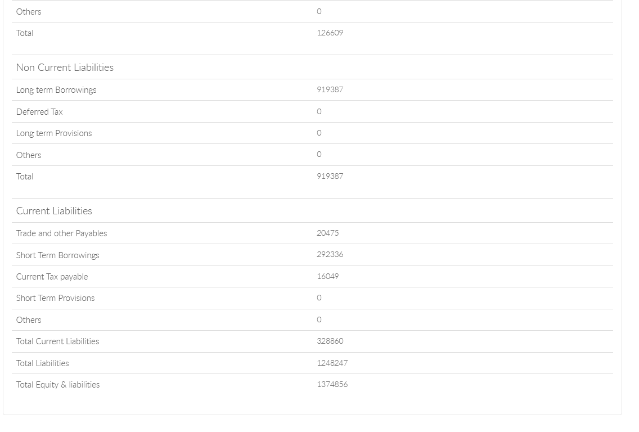Click the Current Tax payable label

click(x=52, y=277)
